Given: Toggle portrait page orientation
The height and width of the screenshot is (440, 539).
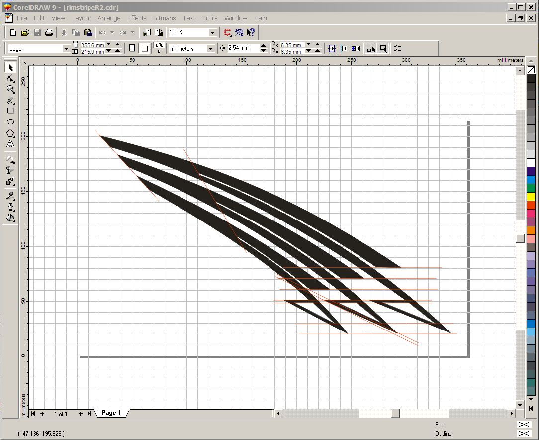Looking at the screenshot, I should point(132,48).
